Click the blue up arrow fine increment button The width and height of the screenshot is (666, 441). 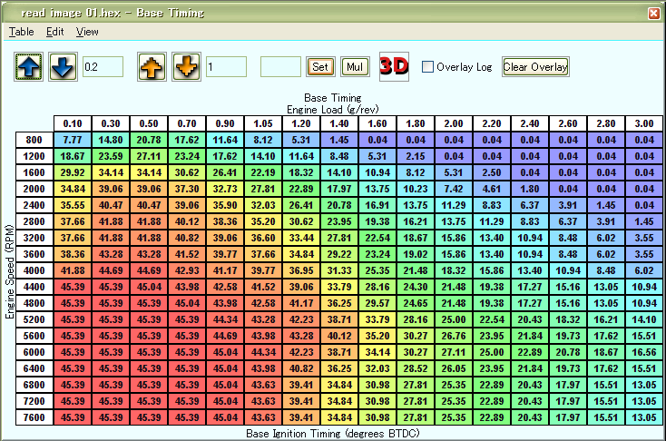[28, 67]
